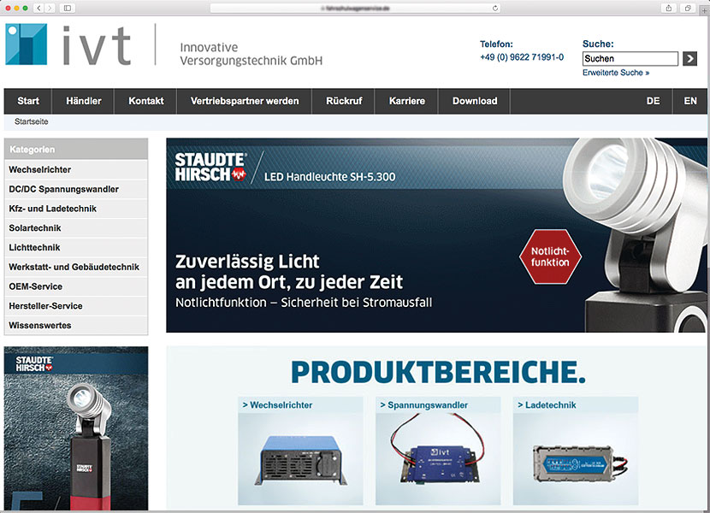Click the PRODUKTBEREICHE heading
This screenshot has height=513, width=710.
(x=438, y=372)
